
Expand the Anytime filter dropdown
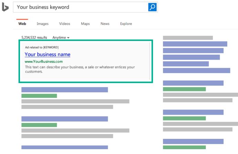[61, 37]
